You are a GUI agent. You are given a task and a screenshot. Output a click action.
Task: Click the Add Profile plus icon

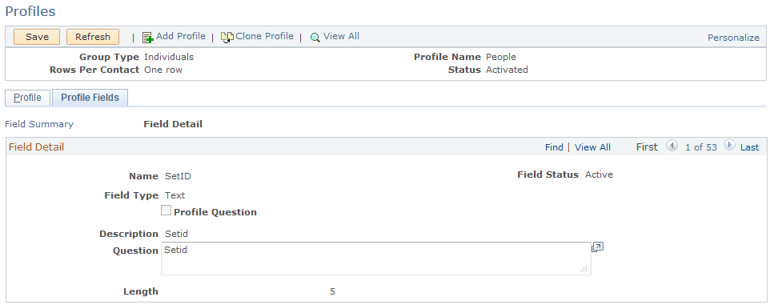pyautogui.click(x=148, y=38)
